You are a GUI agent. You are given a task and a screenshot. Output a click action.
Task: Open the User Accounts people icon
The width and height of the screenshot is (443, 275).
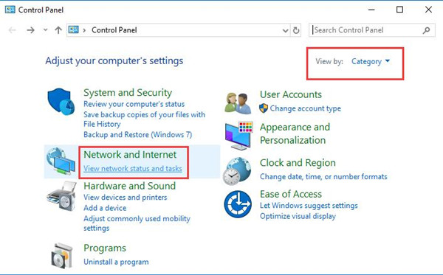pyautogui.click(x=238, y=103)
